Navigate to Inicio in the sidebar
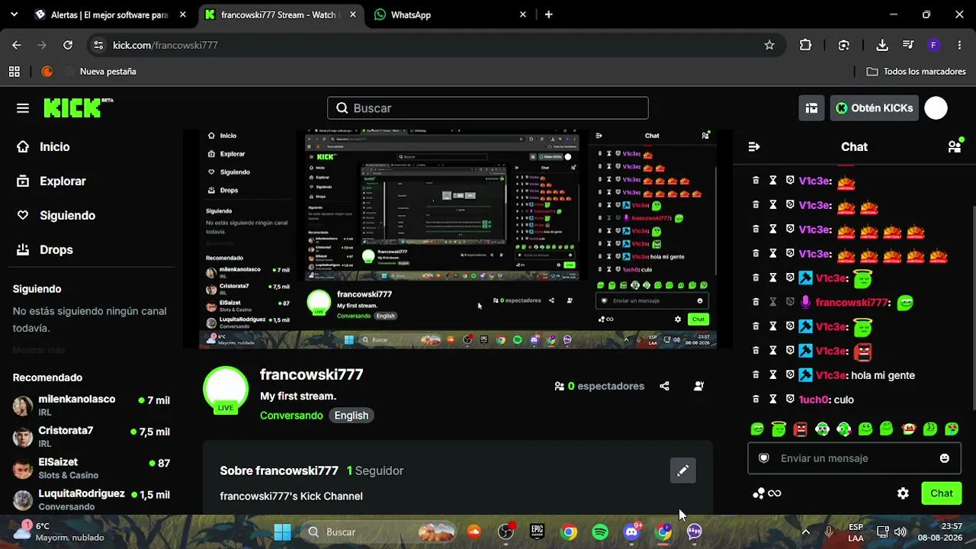The height and width of the screenshot is (549, 976). pos(43,146)
